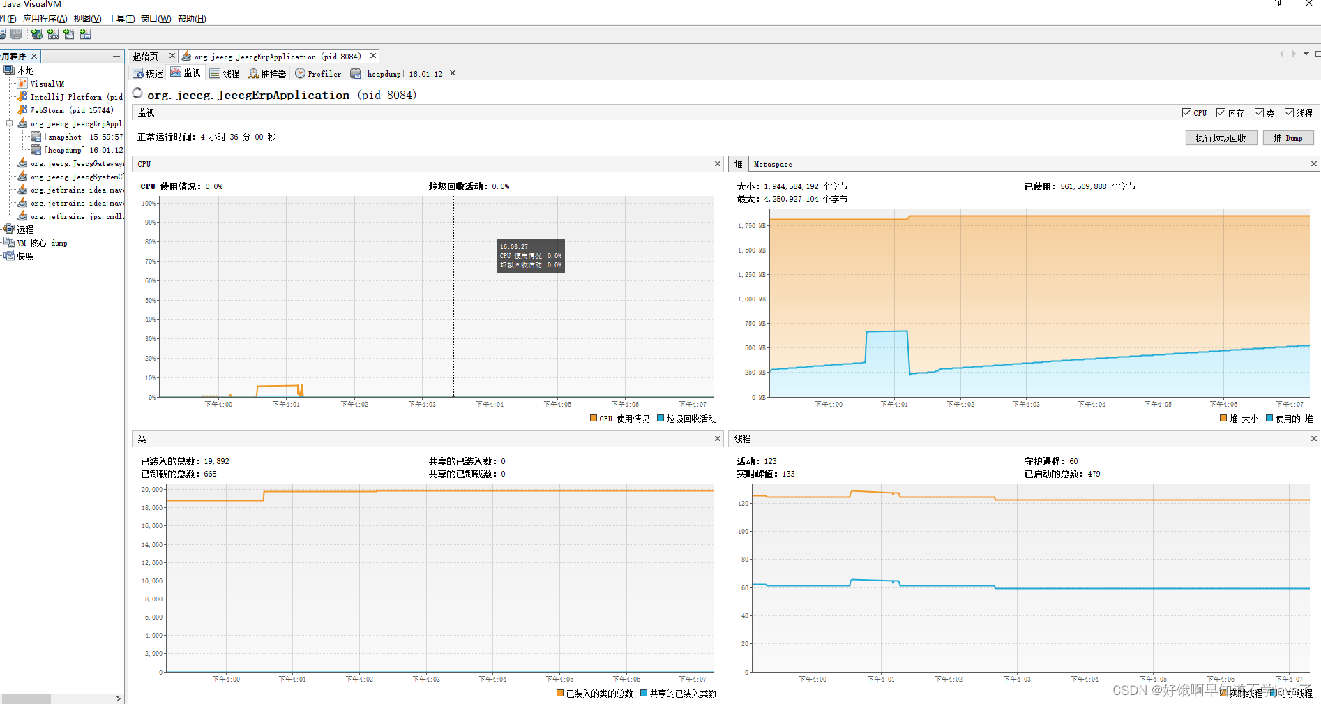1321x704 pixels.
Task: Click the 监视 monitor chart icon
Action: pos(176,73)
